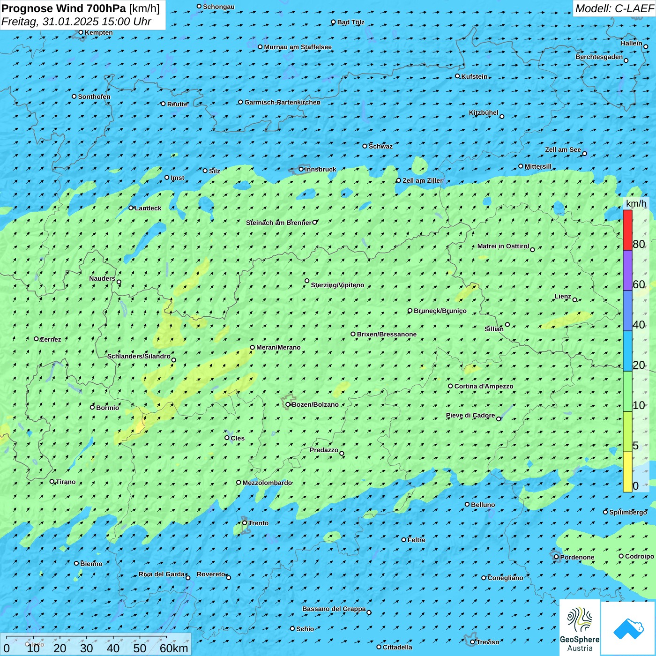Click the 'Bassano del Grappa' label
Screen dimensions: 656x656
pyautogui.click(x=334, y=609)
